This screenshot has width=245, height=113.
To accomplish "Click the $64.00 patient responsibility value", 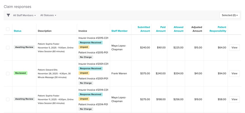I will click(x=222, y=47).
